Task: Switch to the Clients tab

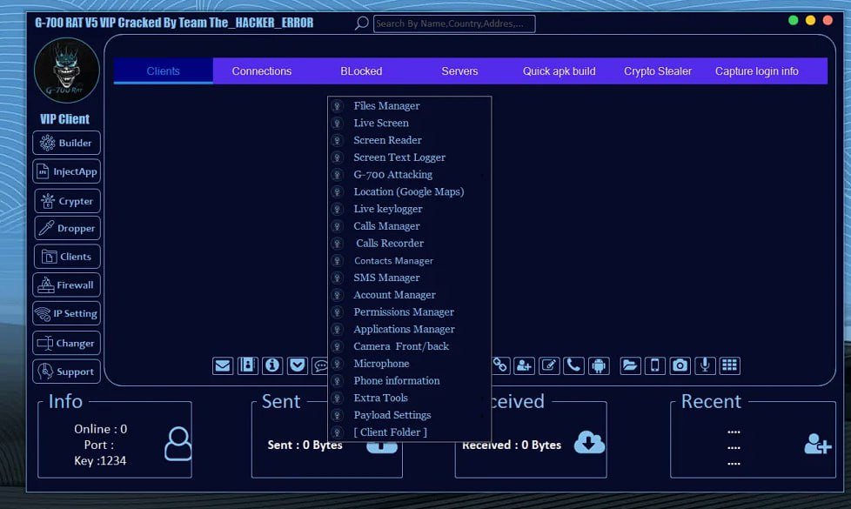Action: pos(164,71)
